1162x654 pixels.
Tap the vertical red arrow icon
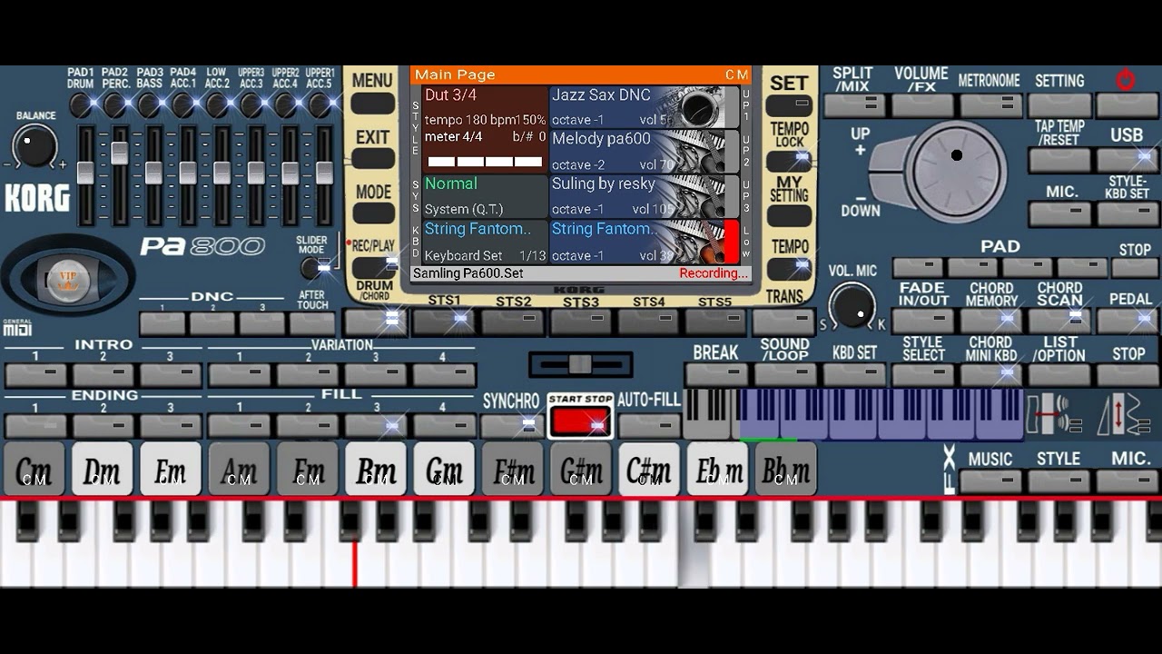(1123, 414)
